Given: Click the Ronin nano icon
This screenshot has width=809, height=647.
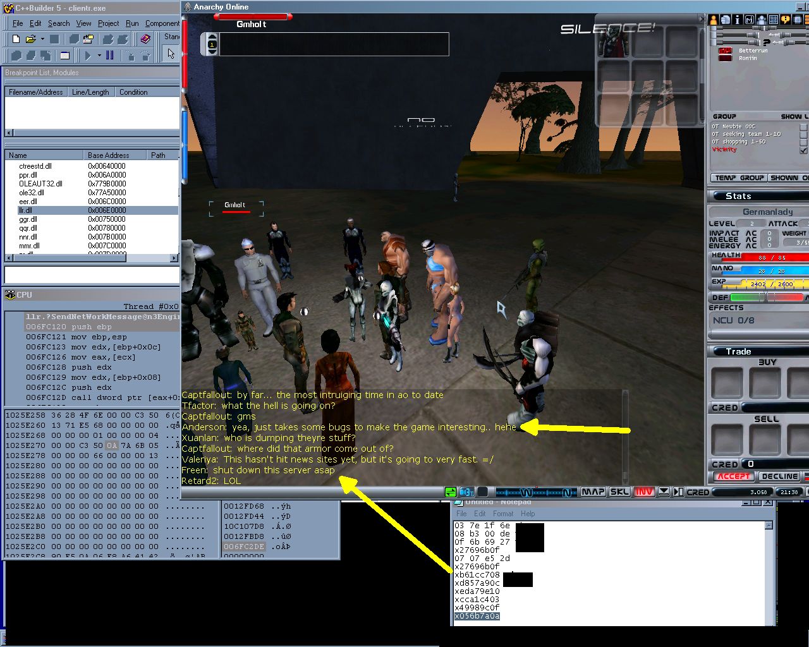Looking at the screenshot, I should pyautogui.click(x=726, y=58).
